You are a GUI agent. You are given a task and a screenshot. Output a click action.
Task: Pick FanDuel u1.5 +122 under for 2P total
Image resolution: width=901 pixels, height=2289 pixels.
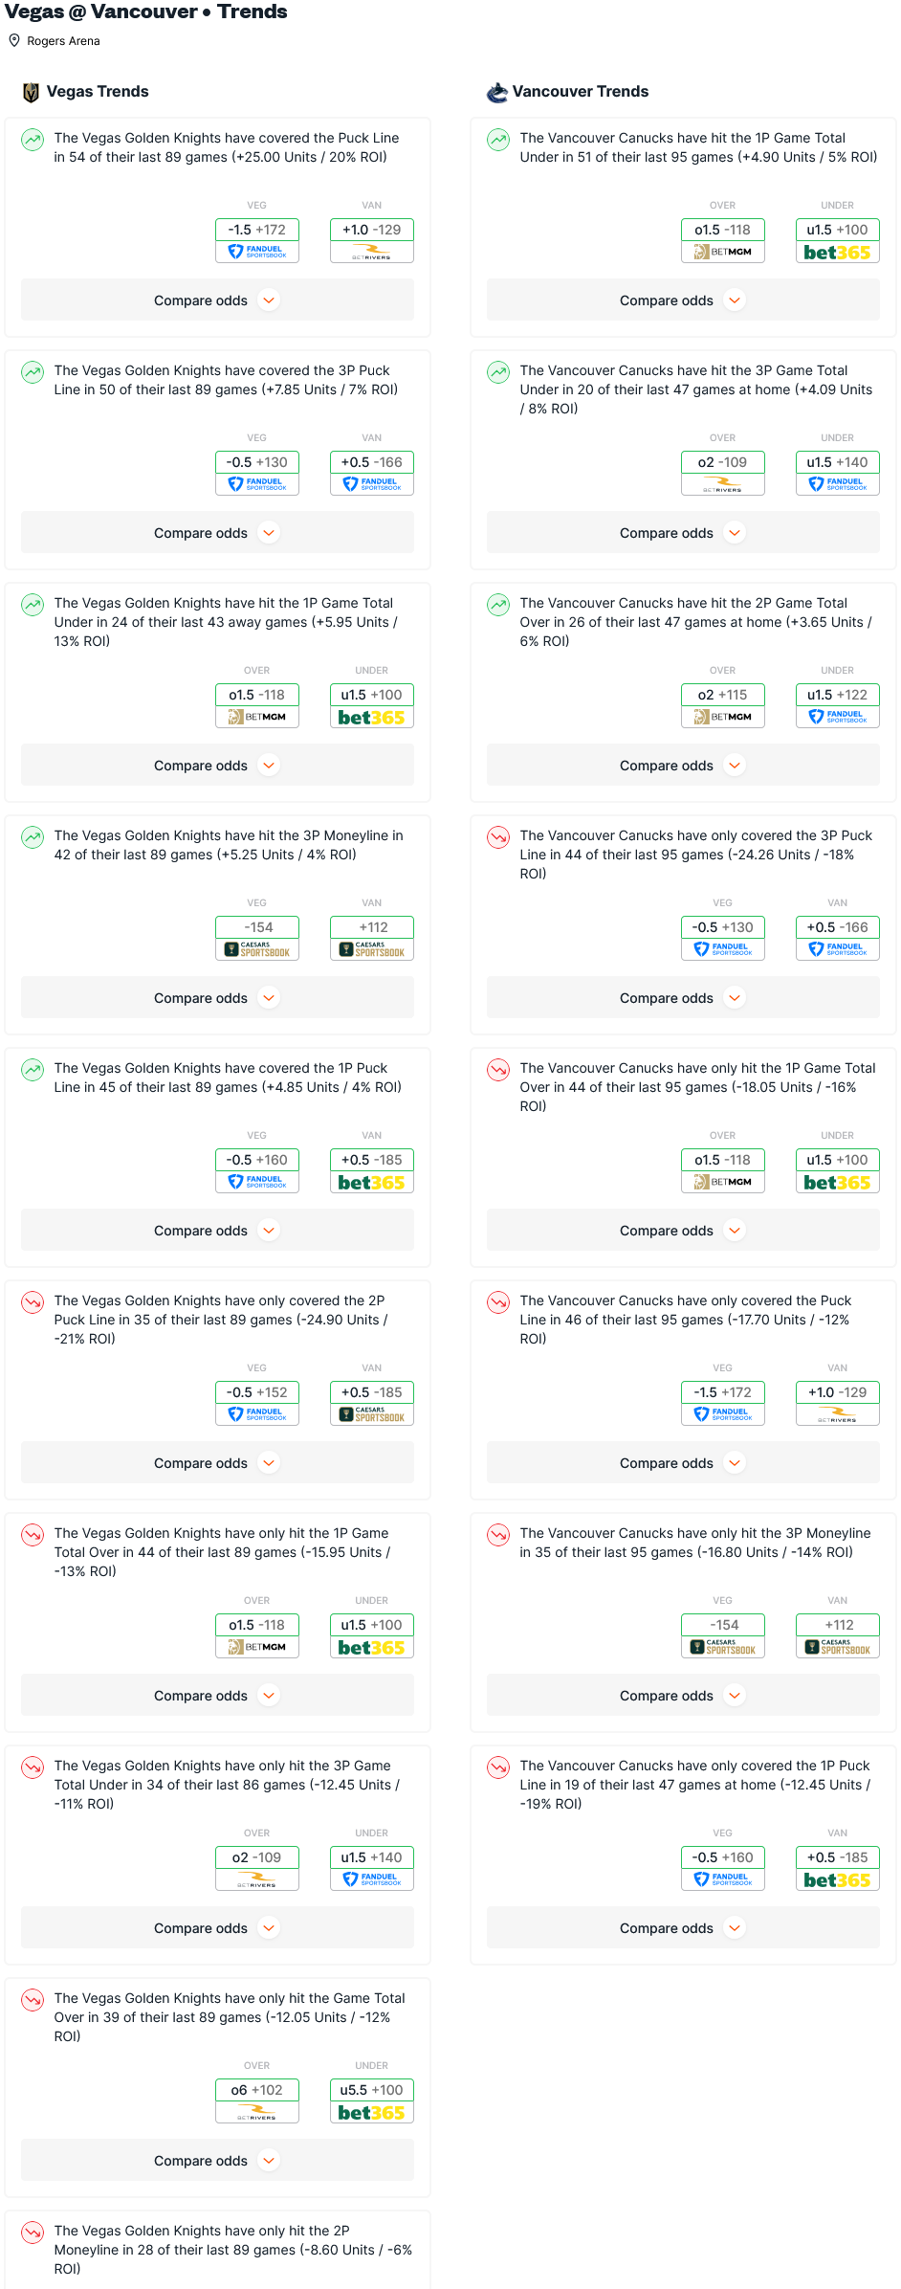click(838, 705)
